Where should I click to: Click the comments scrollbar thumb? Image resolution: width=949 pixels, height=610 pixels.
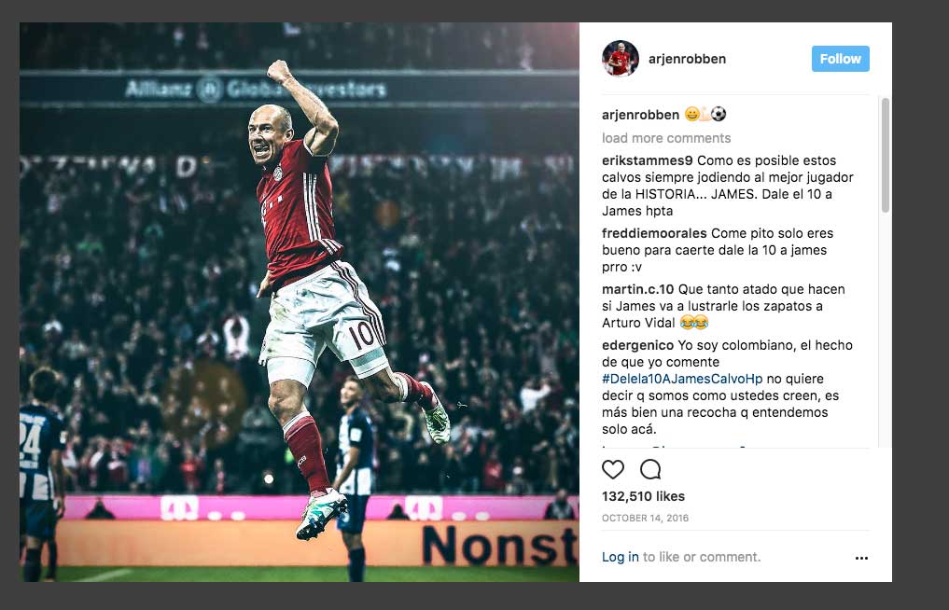pos(885,155)
